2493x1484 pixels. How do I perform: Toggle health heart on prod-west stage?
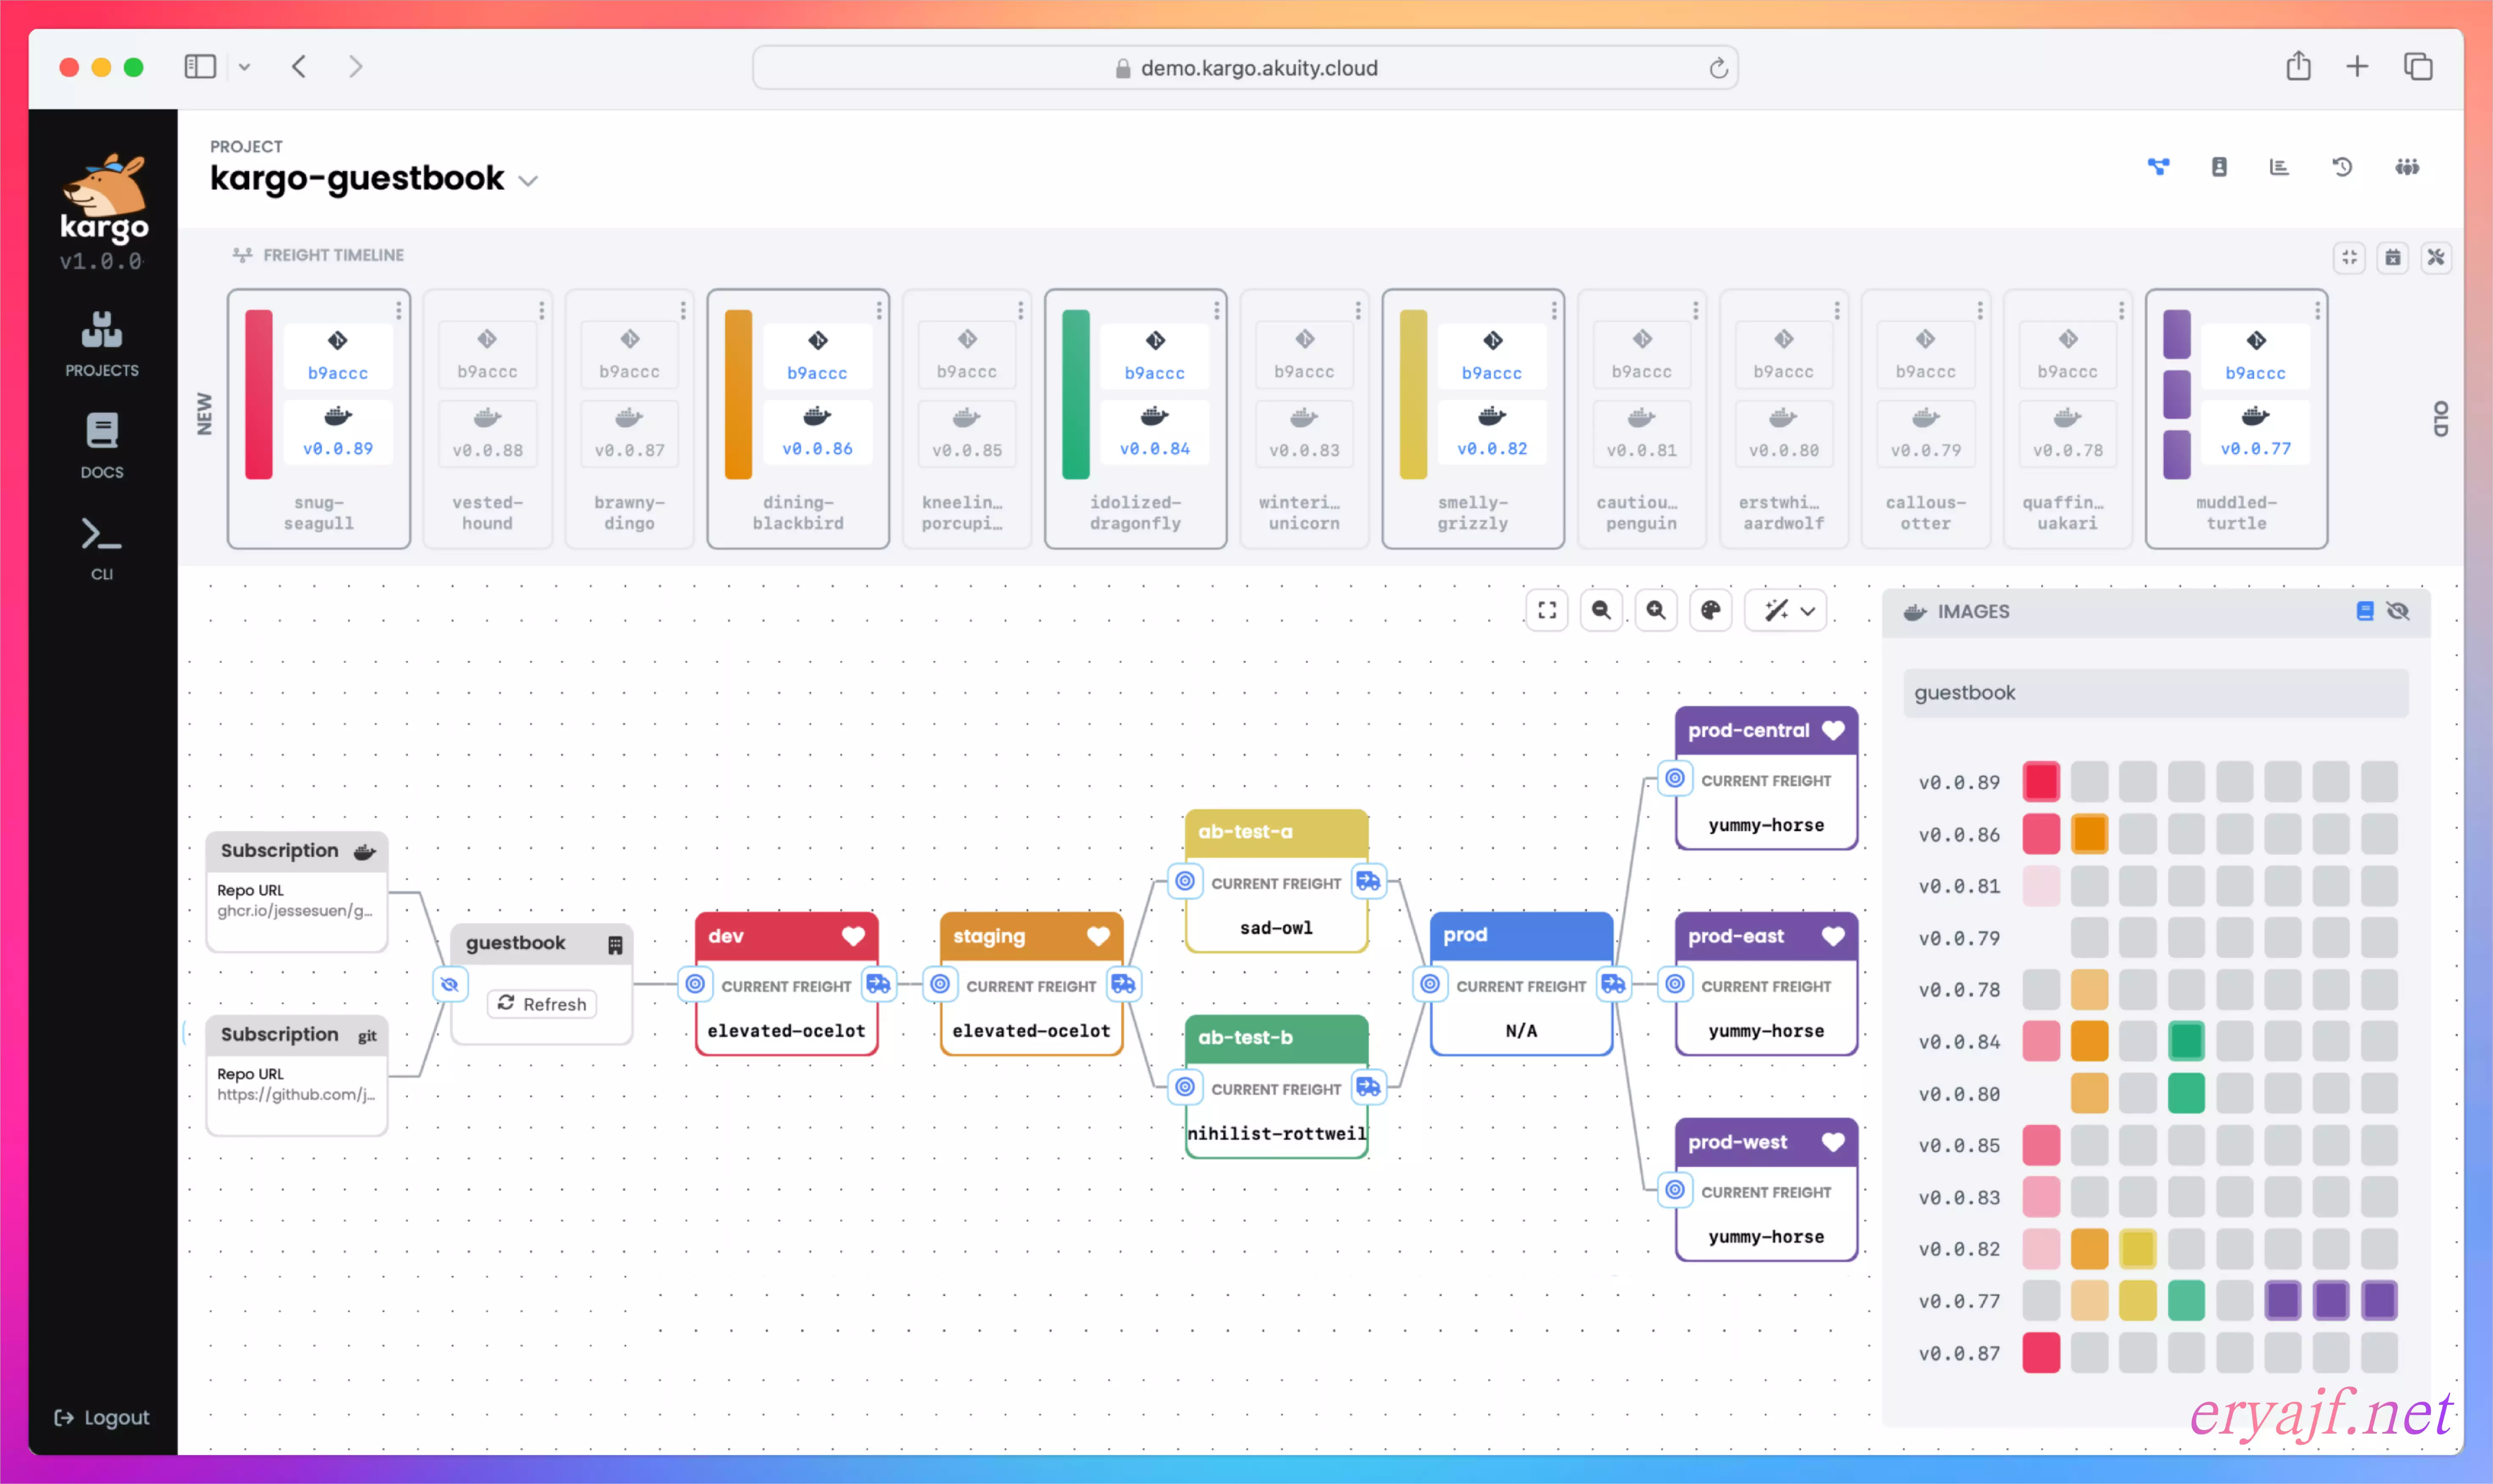click(1833, 1142)
